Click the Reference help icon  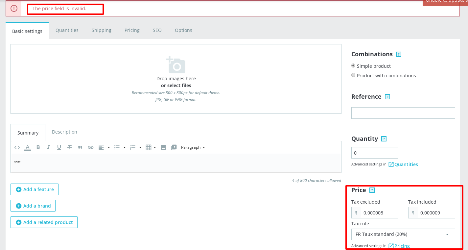[x=387, y=97]
